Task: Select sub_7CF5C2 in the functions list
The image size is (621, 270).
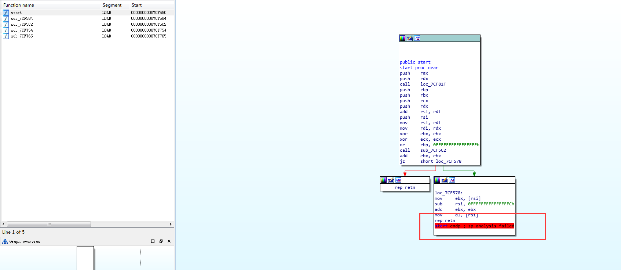Action: (87, 24)
